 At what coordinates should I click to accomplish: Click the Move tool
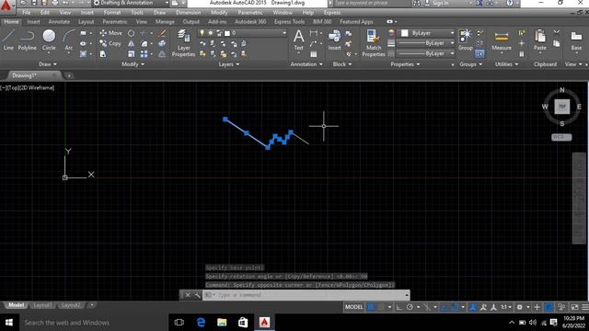(x=110, y=33)
